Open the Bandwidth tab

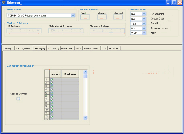[x=113, y=48]
